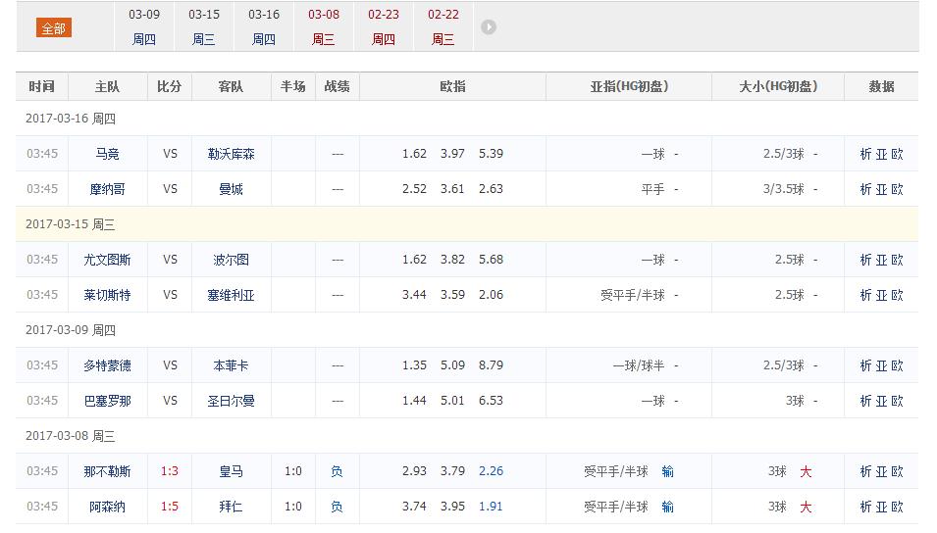Viewport: 937px width, 533px height.
Task: Open 欧 link for 马竞 match
Action: click(897, 154)
